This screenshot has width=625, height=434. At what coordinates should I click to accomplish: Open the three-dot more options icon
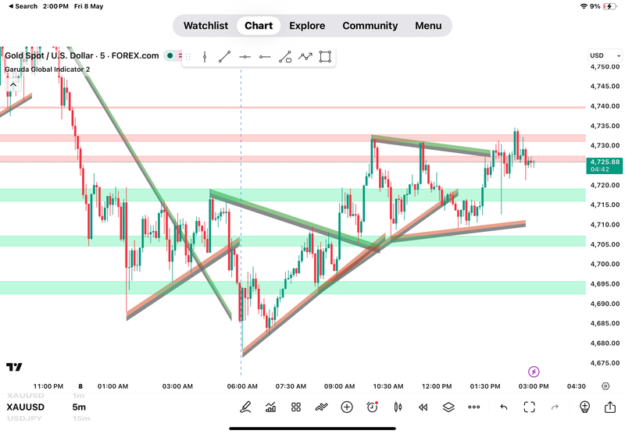pos(474,407)
